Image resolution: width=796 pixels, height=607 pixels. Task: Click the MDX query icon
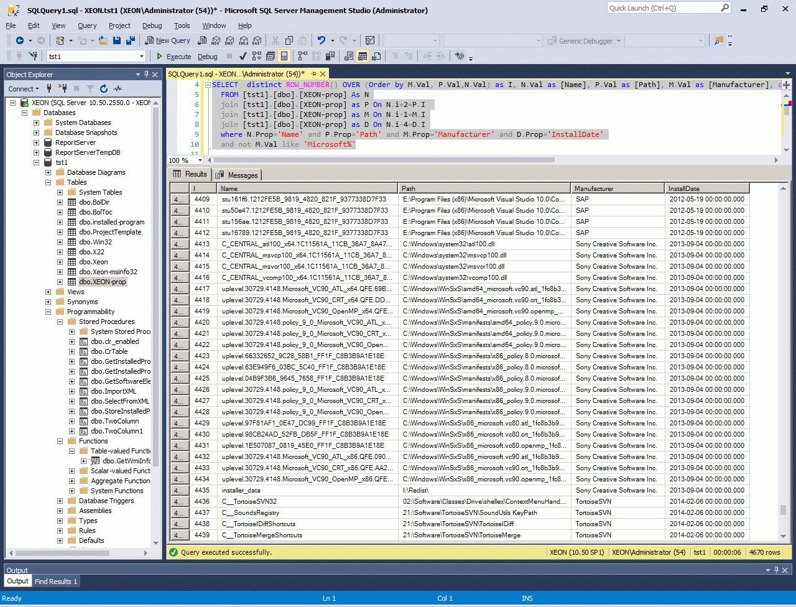215,40
